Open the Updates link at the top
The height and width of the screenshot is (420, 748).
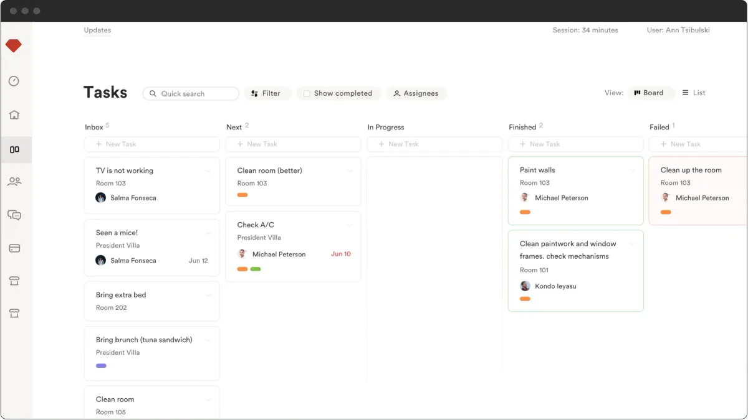point(97,30)
